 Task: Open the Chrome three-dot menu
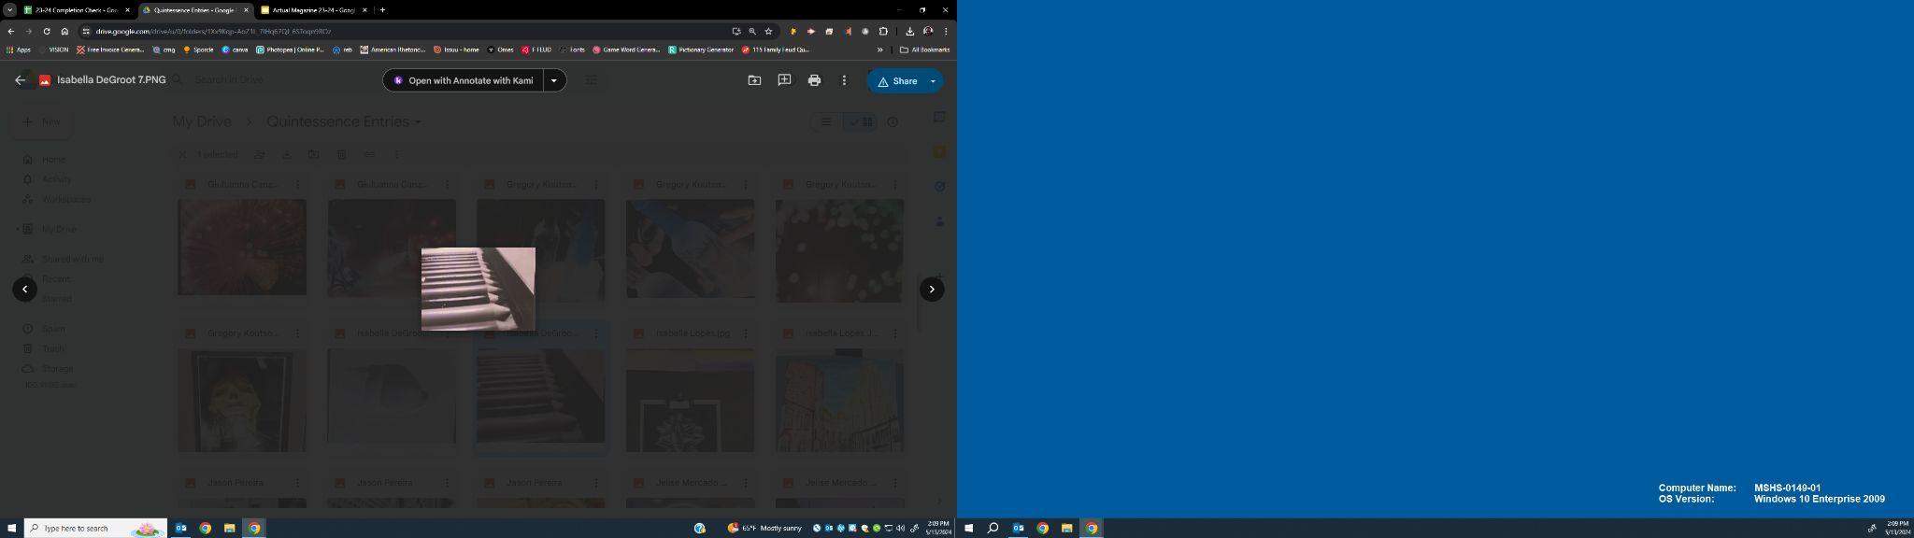(946, 31)
